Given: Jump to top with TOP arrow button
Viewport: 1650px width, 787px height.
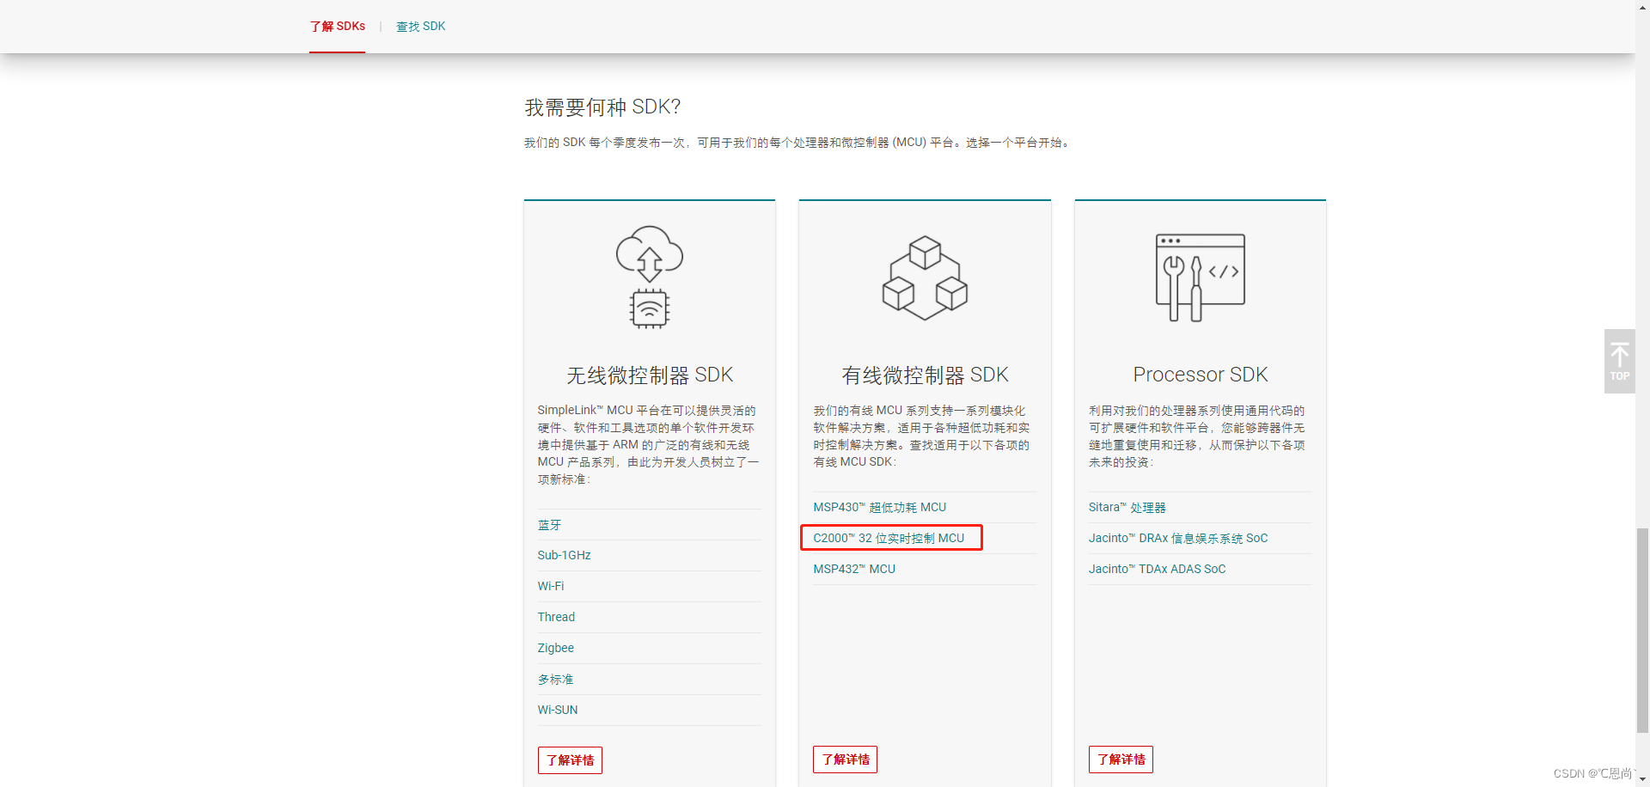Looking at the screenshot, I should click(x=1619, y=361).
